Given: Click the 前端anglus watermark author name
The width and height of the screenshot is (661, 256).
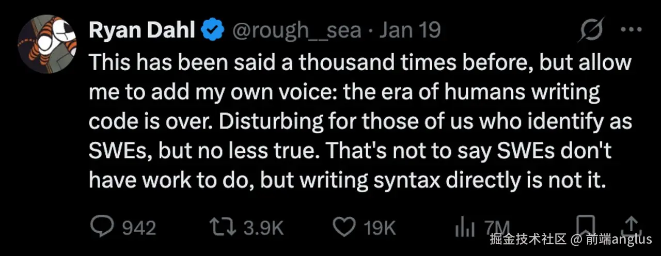Looking at the screenshot, I should 619,239.
